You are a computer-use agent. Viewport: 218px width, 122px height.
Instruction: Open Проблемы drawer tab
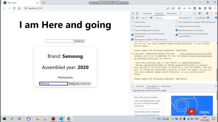point(166,86)
